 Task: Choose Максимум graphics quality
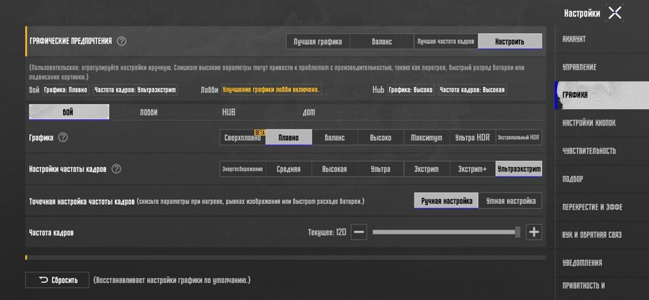[x=426, y=137]
